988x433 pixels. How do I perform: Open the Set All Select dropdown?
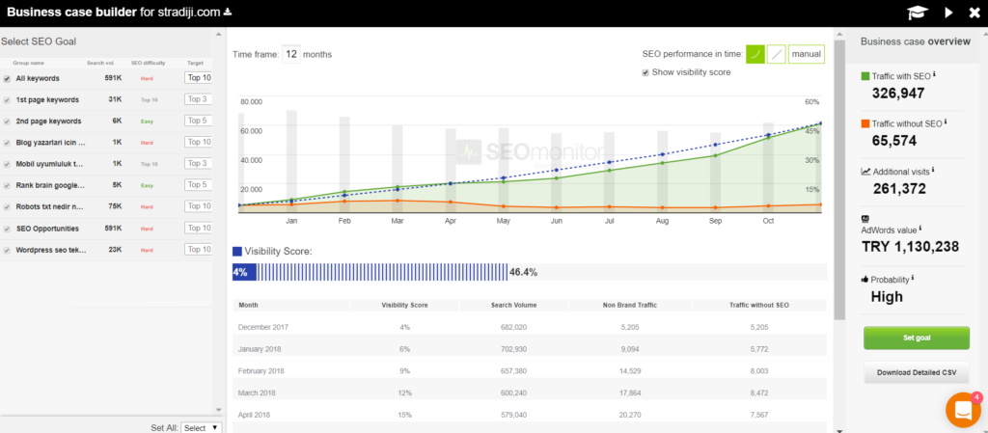pos(201,428)
